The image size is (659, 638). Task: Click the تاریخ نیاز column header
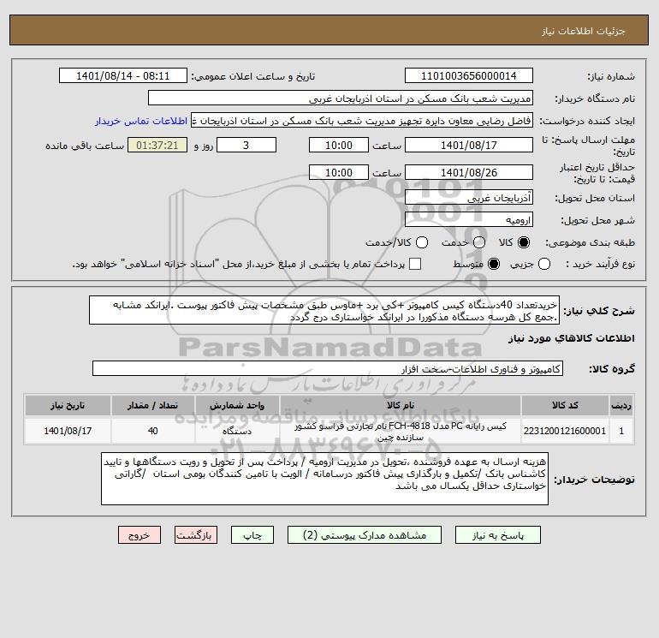point(68,405)
